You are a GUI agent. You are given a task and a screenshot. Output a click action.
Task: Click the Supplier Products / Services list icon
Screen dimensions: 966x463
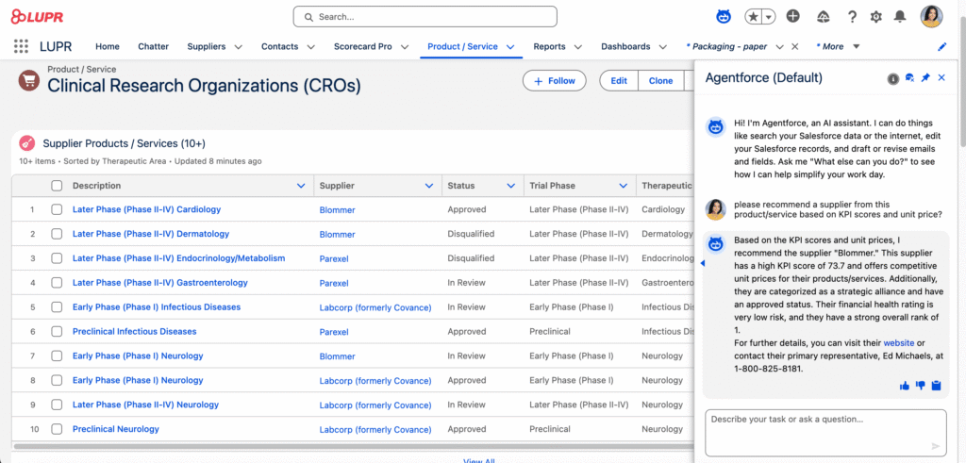click(27, 143)
